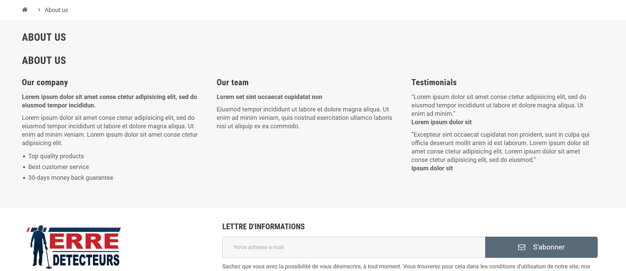Viewport: 626px width, 271px height.
Task: Select the Our company heading
Action: [45, 82]
